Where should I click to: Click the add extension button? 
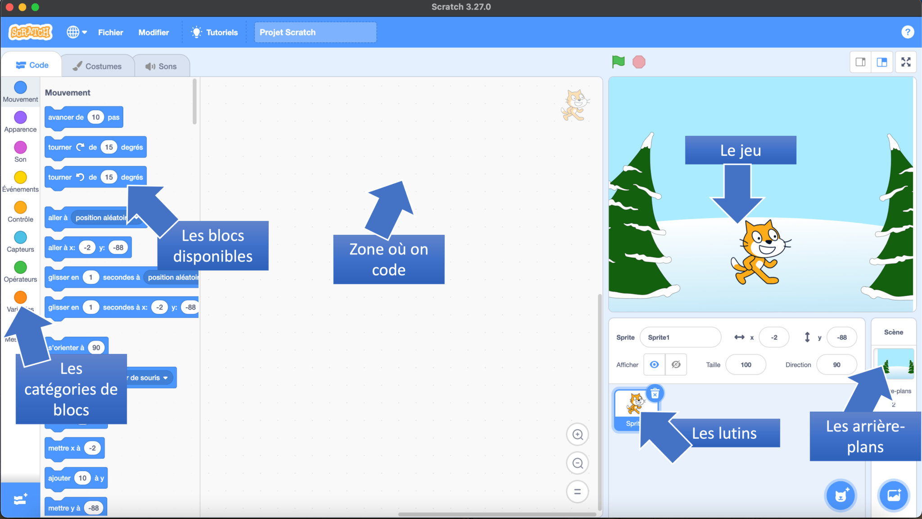[x=20, y=499]
